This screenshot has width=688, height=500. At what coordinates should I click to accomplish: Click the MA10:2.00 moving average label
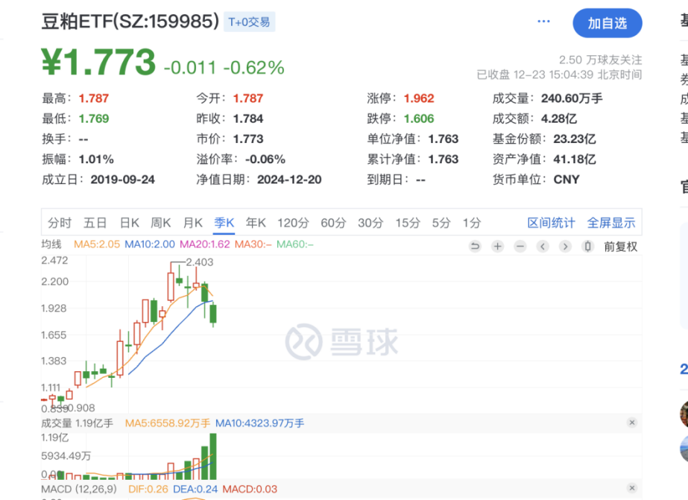150,244
